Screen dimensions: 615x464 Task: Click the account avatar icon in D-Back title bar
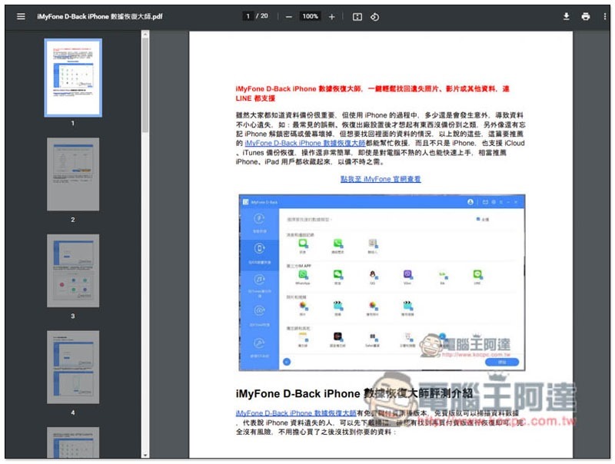click(470, 202)
